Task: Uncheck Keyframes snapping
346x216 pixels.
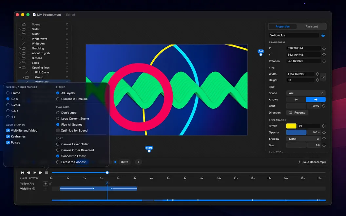Action: (x=8, y=136)
